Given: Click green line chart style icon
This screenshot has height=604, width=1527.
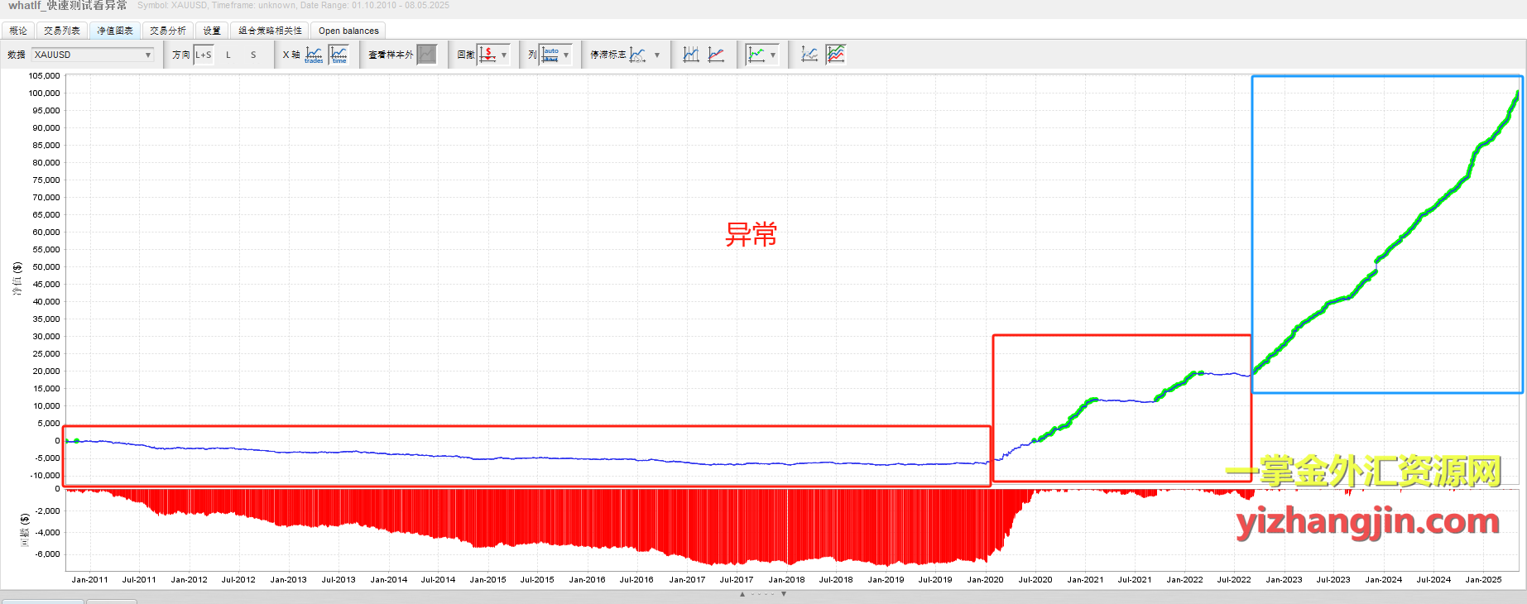Looking at the screenshot, I should point(756,55).
